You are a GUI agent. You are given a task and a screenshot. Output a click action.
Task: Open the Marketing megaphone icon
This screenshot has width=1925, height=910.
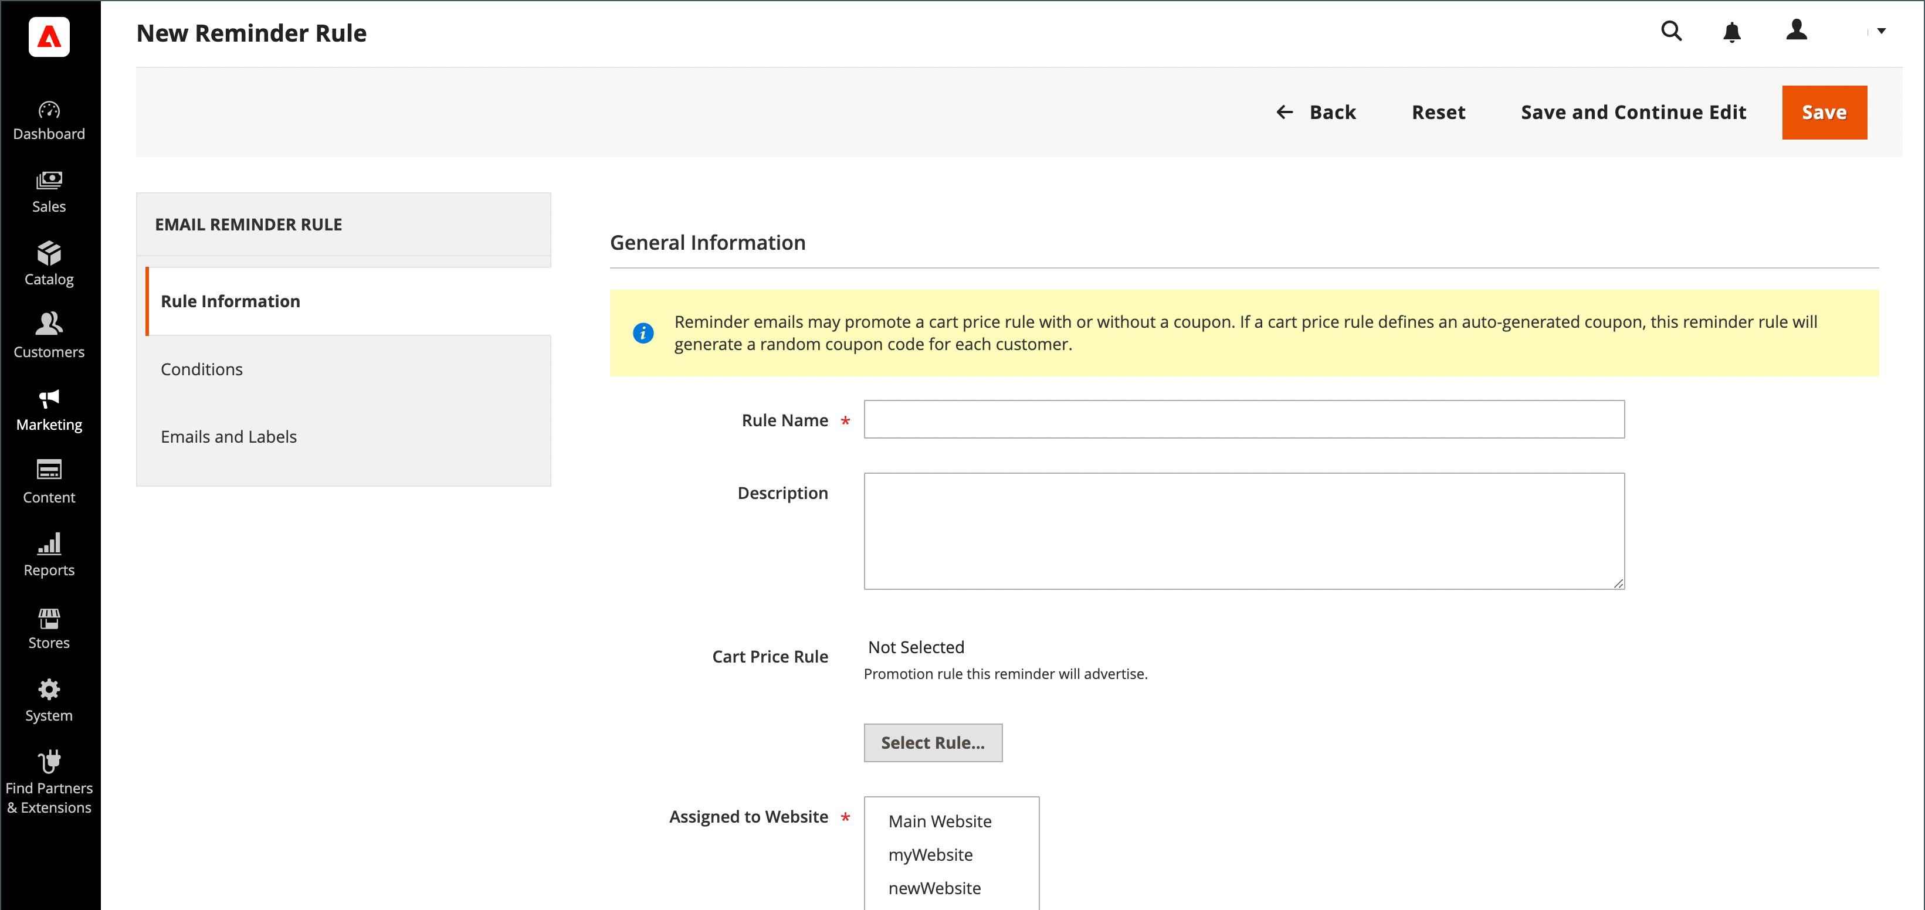point(49,399)
